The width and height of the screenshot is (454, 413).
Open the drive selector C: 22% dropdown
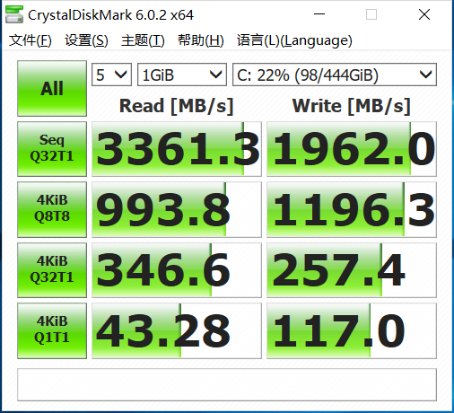click(x=335, y=75)
